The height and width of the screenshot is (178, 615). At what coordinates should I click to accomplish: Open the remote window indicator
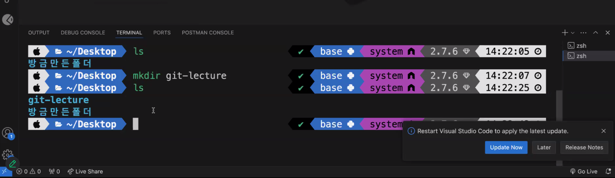[x=5, y=171]
